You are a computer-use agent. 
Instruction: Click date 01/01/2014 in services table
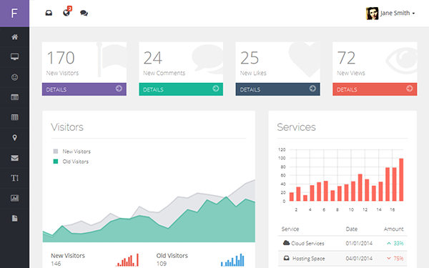[359, 244]
